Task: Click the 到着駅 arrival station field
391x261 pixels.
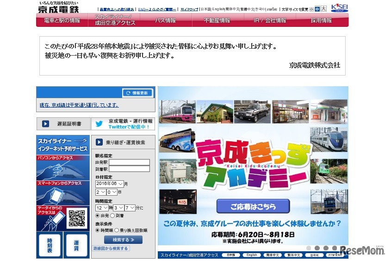Action: pos(129,169)
